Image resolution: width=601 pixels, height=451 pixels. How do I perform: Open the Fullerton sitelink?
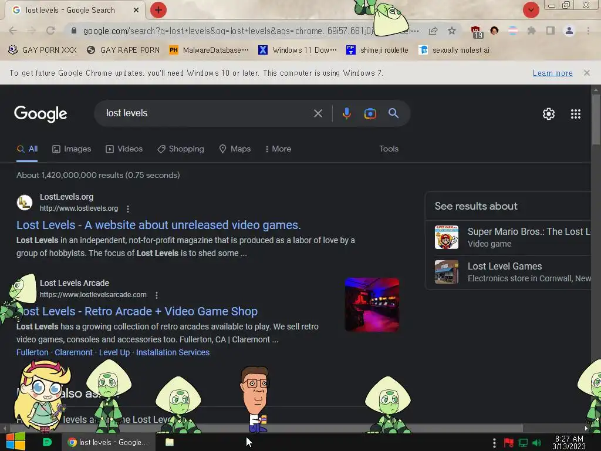[32, 352]
